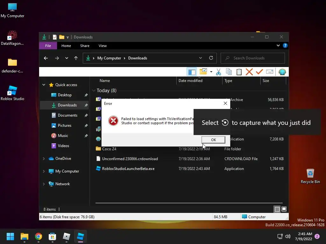Viewport: 326px width, 244px height.
Task: Open the Share ribbon tab
Action: click(x=85, y=46)
